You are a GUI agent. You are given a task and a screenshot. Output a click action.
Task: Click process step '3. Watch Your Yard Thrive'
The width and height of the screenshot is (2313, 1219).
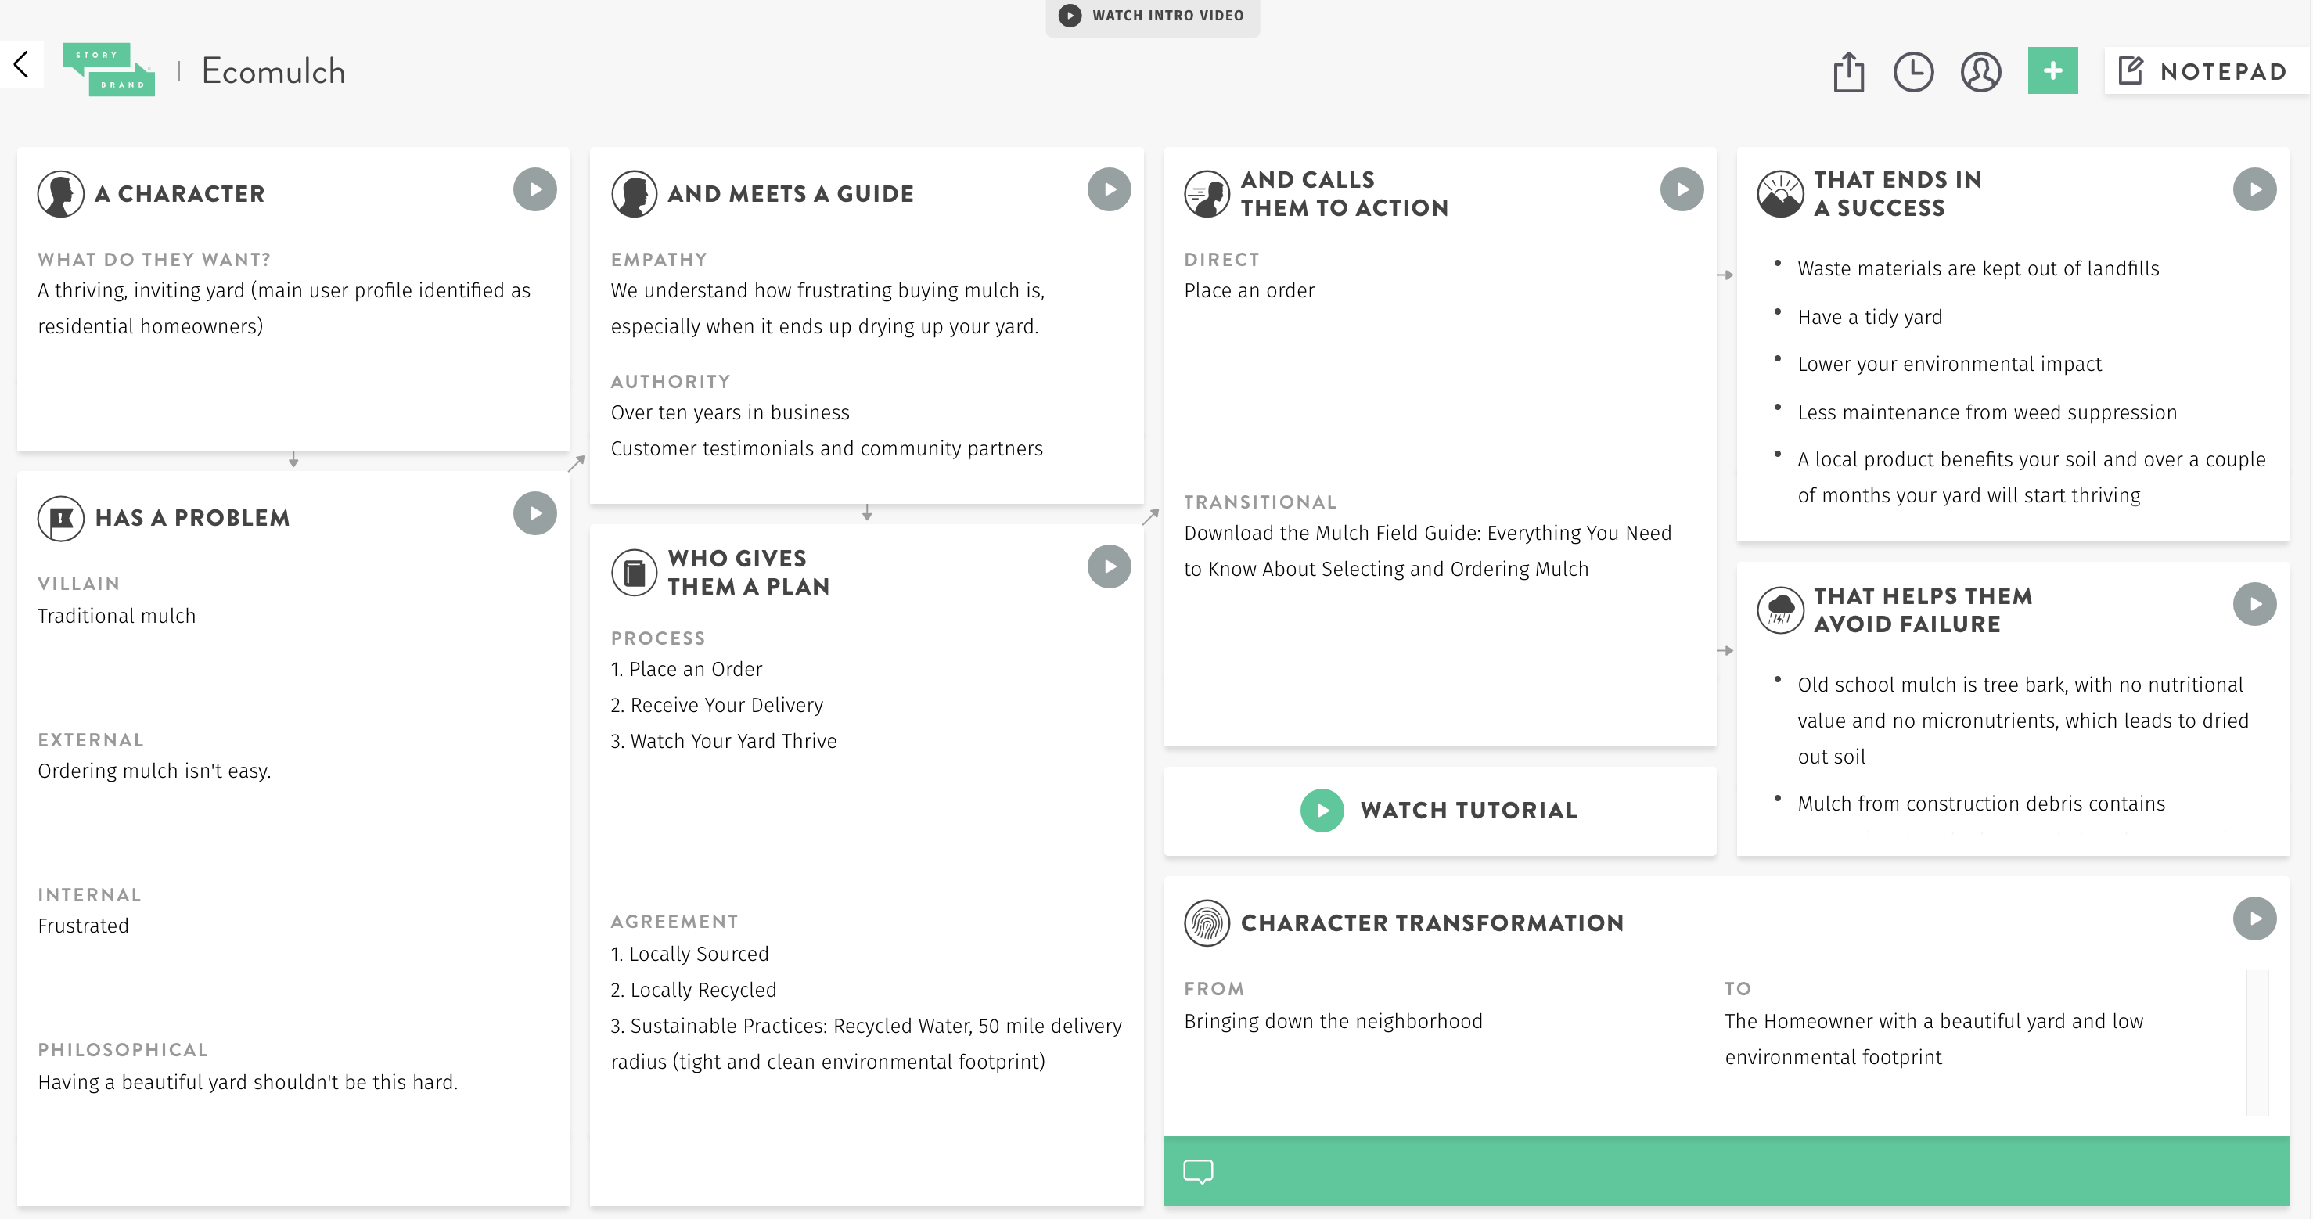click(724, 741)
